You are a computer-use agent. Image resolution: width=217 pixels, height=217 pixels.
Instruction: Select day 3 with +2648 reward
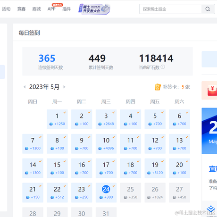point(106,119)
